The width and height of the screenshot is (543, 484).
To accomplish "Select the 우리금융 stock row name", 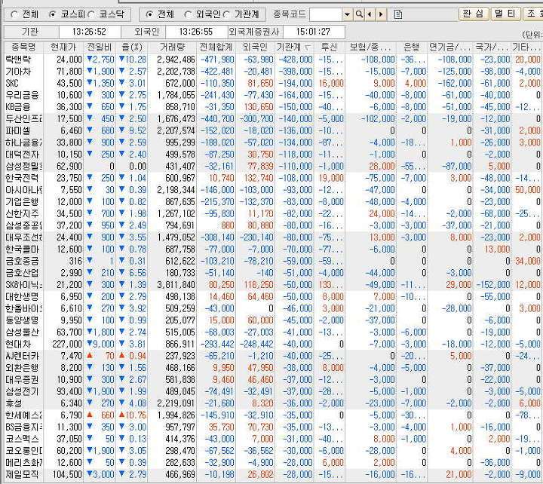I will click(x=22, y=95).
